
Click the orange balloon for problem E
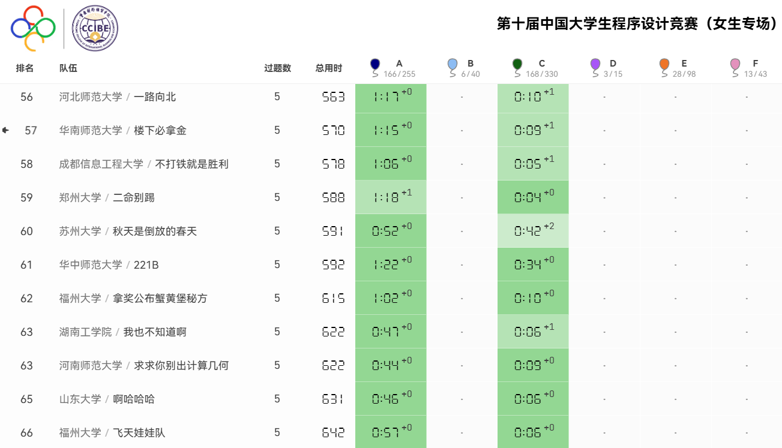tap(664, 65)
